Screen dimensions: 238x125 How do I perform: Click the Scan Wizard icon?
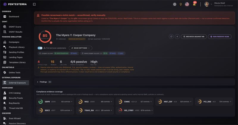pyautogui.click(x=5, y=118)
